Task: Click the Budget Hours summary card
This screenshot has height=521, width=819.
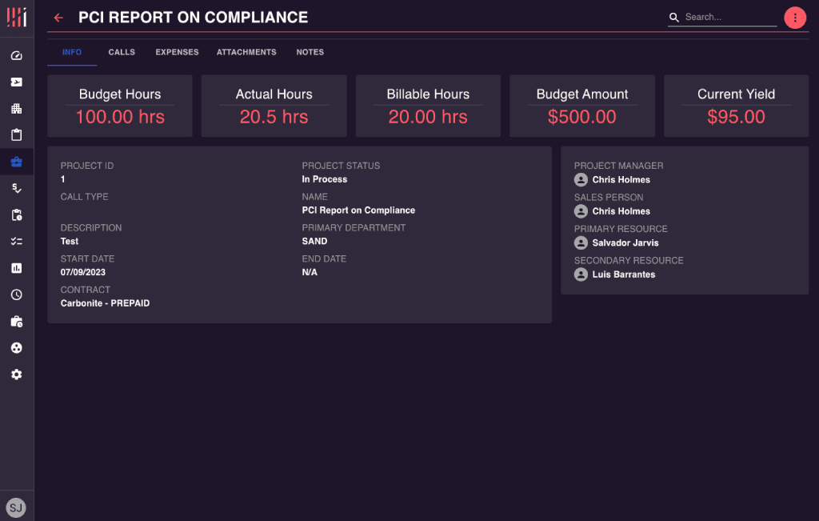Action: pos(120,106)
